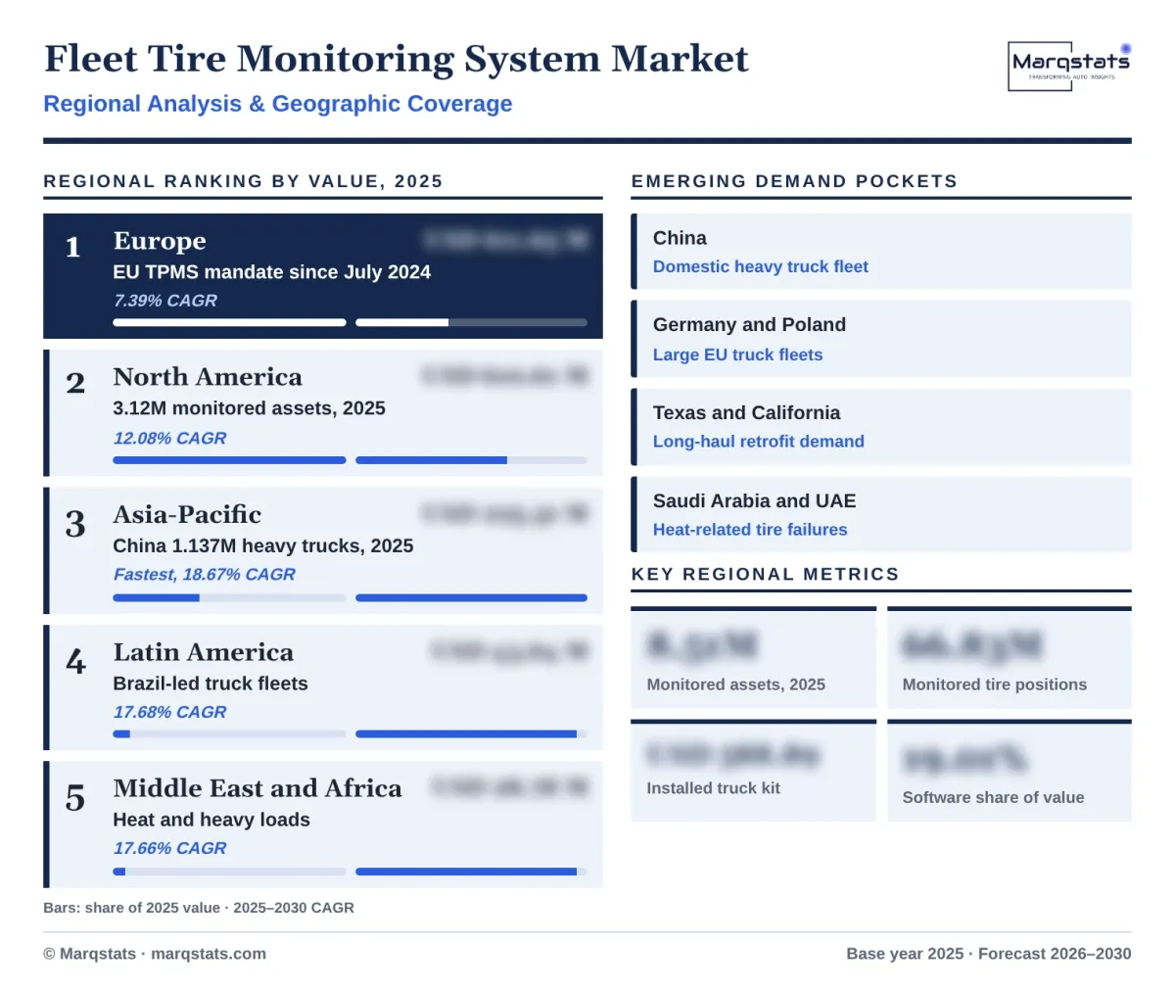Select the Middle East and Africa heading
This screenshot has width=1175, height=990.
[258, 788]
